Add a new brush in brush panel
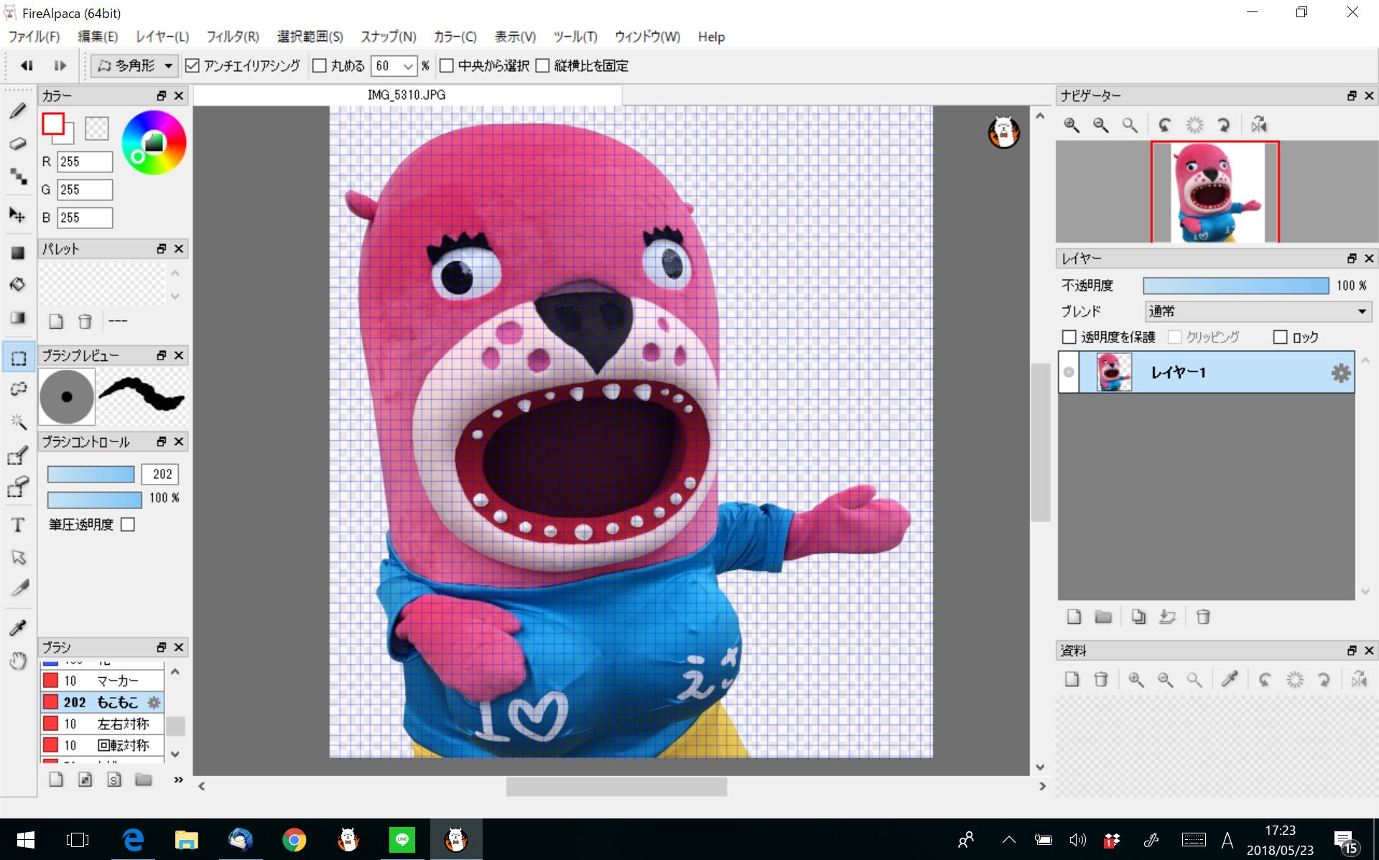The width and height of the screenshot is (1379, 860). pos(56,780)
